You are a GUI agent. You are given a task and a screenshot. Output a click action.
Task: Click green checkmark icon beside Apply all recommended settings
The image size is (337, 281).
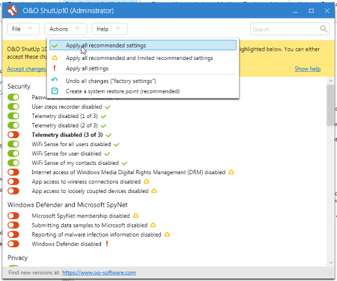click(x=55, y=46)
